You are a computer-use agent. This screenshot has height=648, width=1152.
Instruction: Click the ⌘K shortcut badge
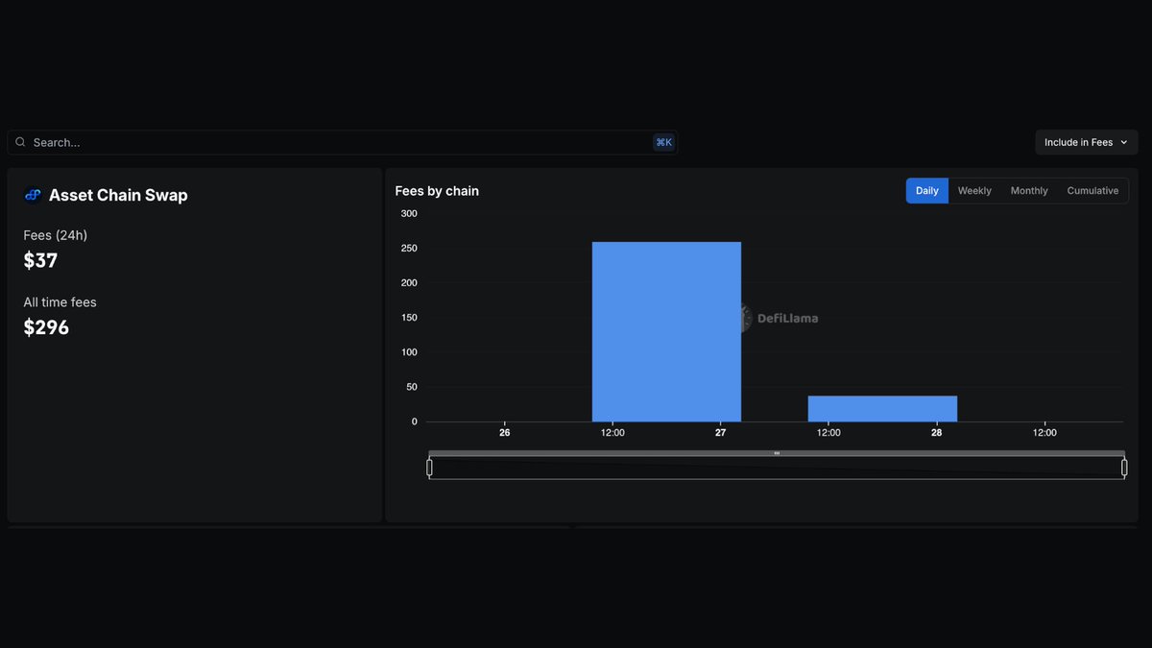click(663, 142)
